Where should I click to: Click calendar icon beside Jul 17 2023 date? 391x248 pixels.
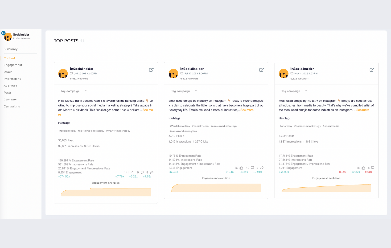pyautogui.click(x=182, y=73)
